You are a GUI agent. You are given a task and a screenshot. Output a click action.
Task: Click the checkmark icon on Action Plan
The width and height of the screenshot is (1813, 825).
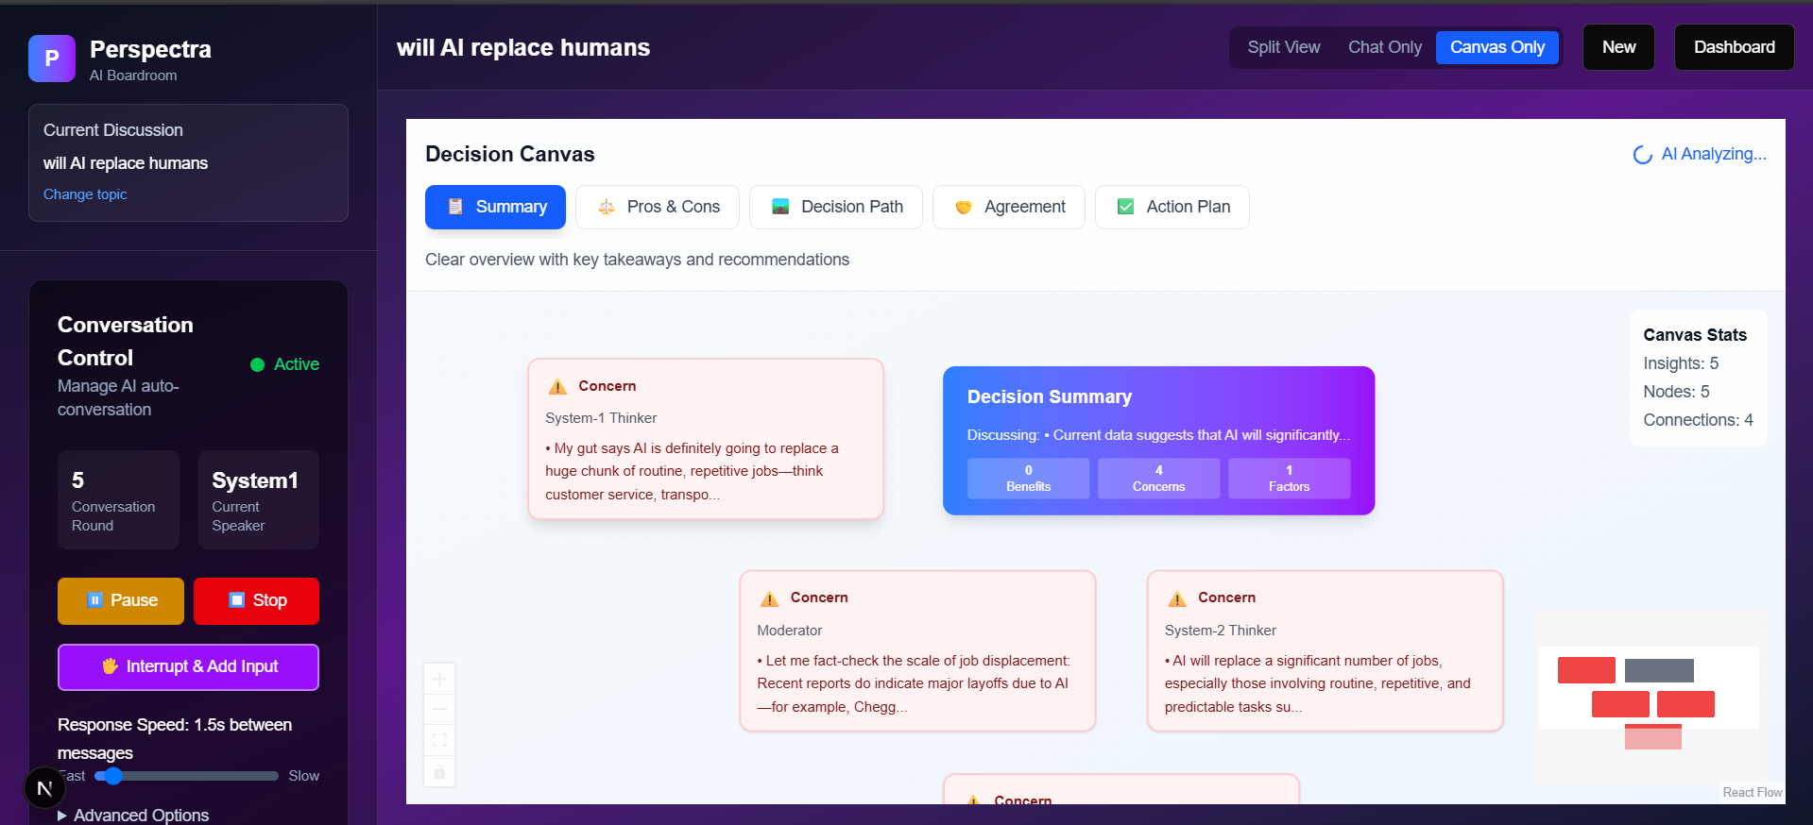tap(1125, 207)
